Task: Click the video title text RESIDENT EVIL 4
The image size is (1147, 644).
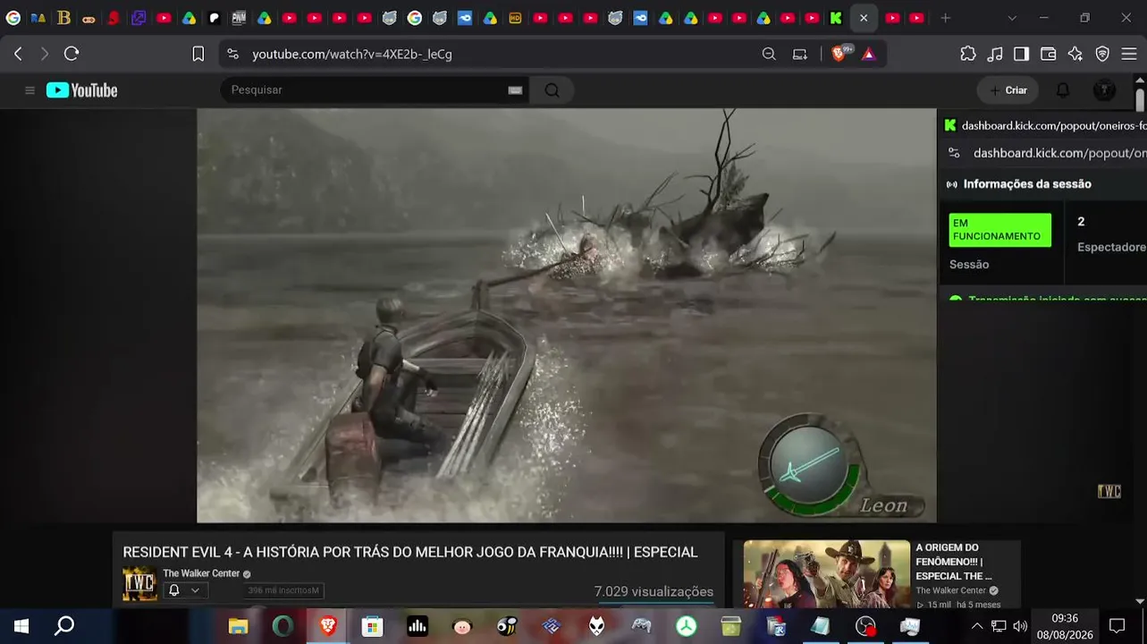Action: click(410, 552)
